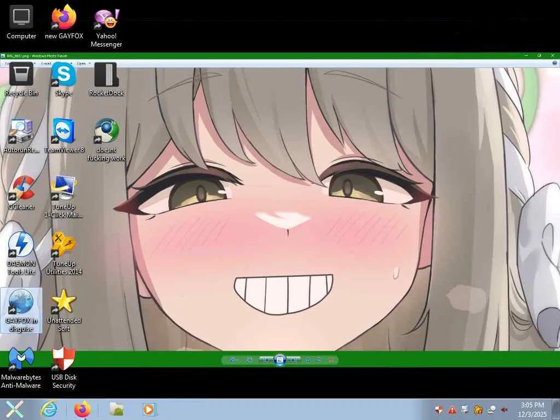The image size is (560, 420).
Task: Start the slide show in Photo Viewer
Action: click(x=280, y=360)
